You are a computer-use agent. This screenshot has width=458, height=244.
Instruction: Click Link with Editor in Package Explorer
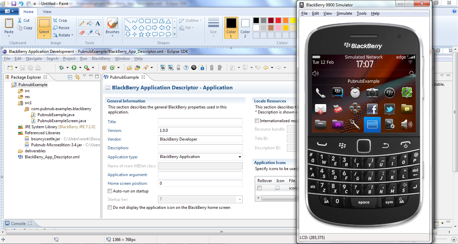coord(77,77)
